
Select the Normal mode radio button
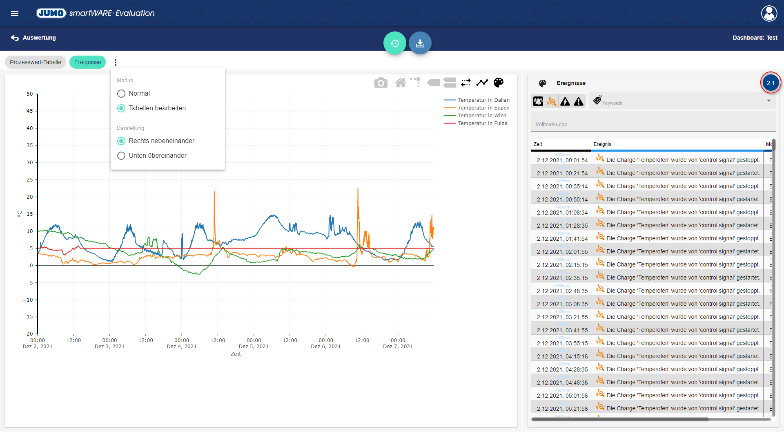click(121, 94)
